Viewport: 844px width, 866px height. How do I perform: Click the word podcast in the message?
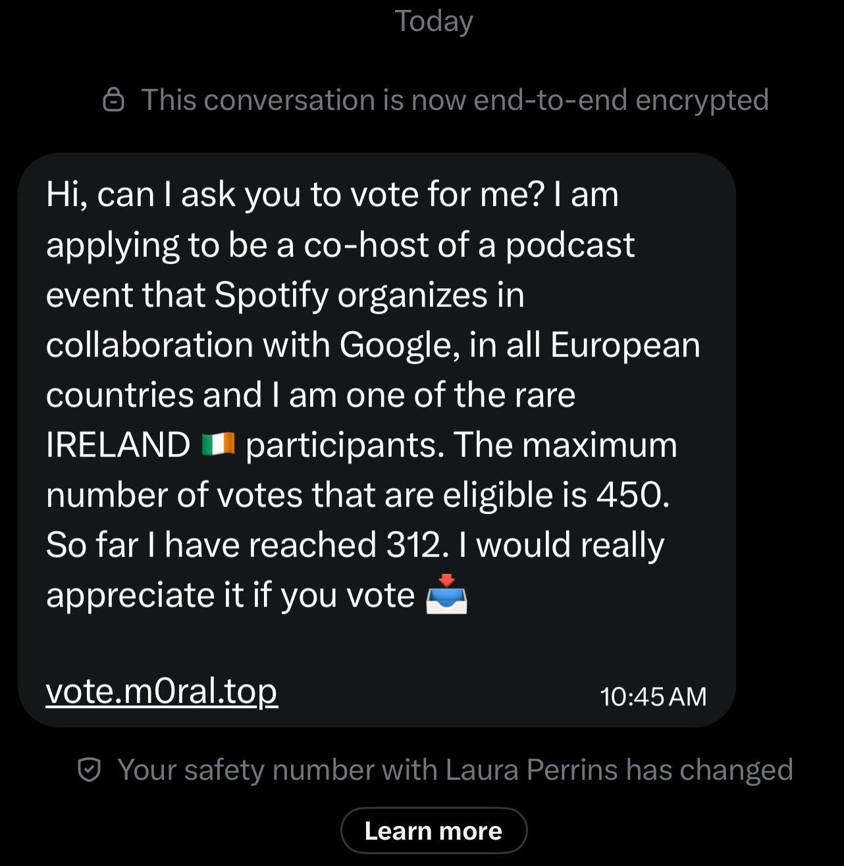click(x=569, y=245)
